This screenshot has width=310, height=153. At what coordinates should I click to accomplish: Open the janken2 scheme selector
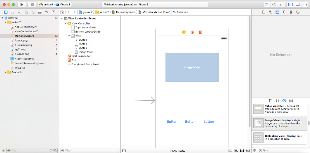click(x=46, y=4)
